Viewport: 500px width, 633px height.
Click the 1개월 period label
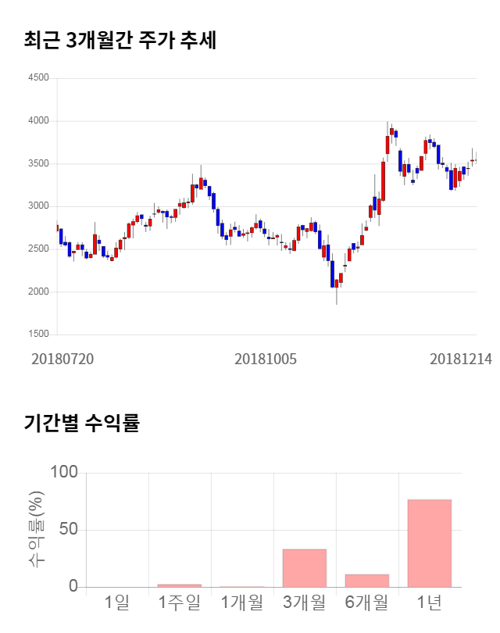click(x=242, y=603)
